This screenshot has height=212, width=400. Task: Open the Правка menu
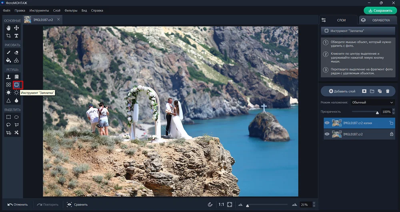[20, 10]
